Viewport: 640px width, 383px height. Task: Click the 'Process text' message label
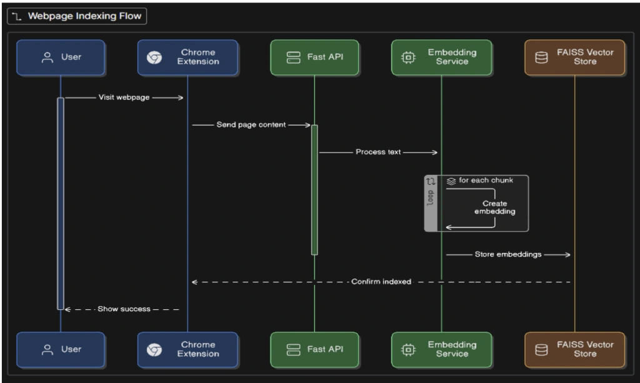[x=378, y=152]
